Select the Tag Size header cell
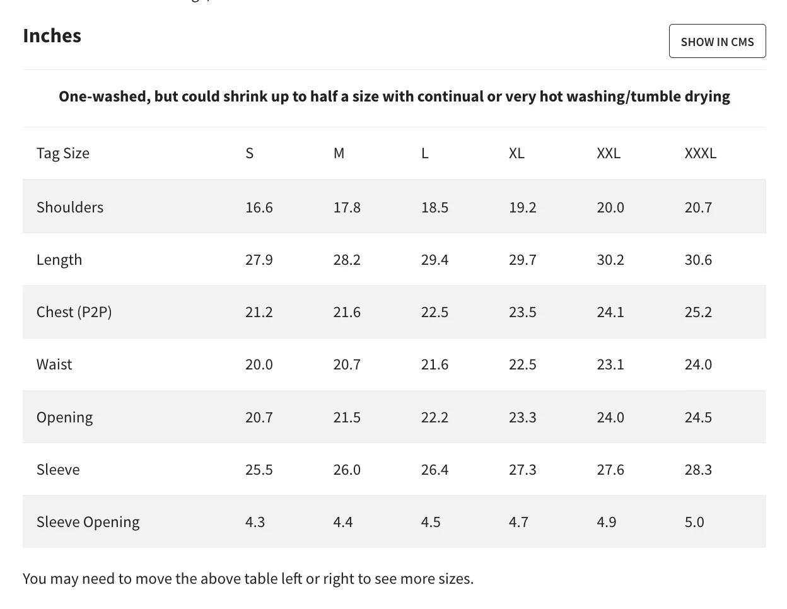The height and width of the screenshot is (609, 787). coord(63,153)
